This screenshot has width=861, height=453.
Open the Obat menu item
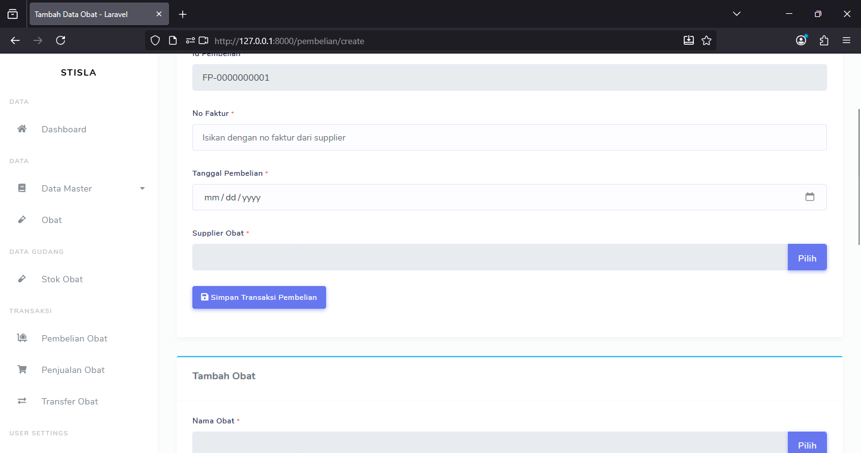[x=52, y=220]
